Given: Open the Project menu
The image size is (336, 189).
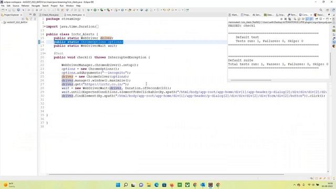Looking at the screenshot, I should (54, 6).
